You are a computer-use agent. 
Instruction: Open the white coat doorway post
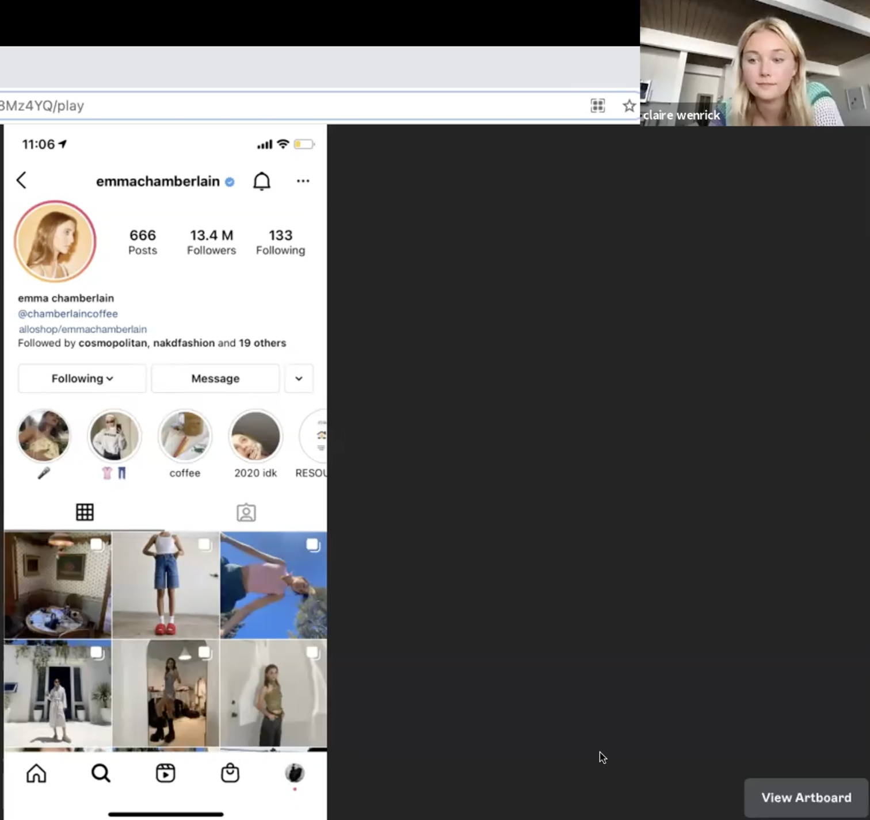[58, 693]
